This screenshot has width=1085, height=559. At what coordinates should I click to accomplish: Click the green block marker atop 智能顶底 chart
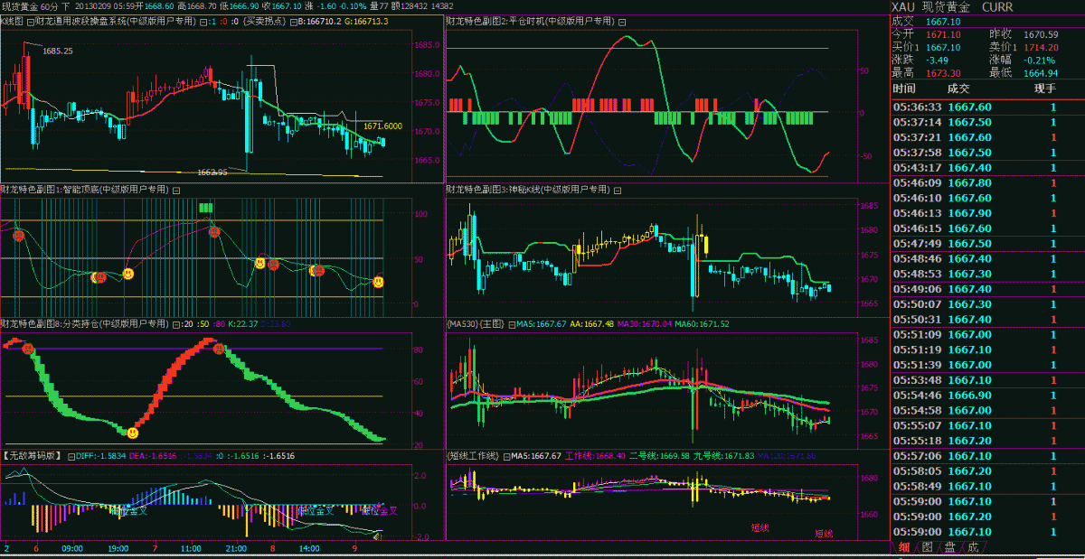(206, 208)
